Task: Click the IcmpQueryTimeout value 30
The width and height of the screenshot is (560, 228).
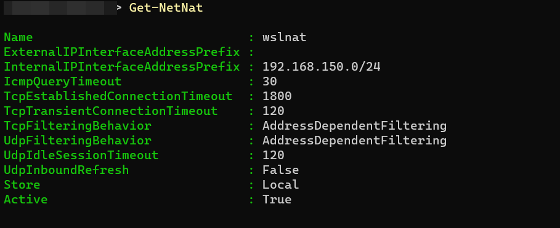Action: click(270, 82)
